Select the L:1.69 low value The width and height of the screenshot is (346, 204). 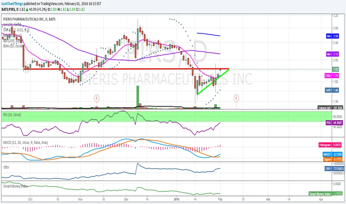point(71,9)
